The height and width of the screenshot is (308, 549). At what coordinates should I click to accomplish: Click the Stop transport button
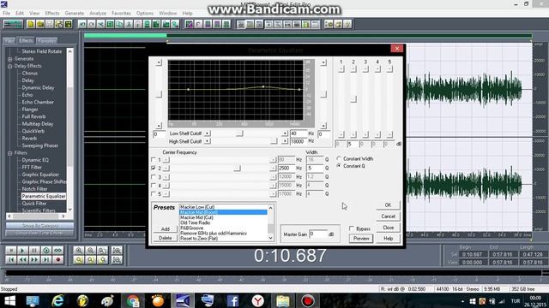pos(11,251)
